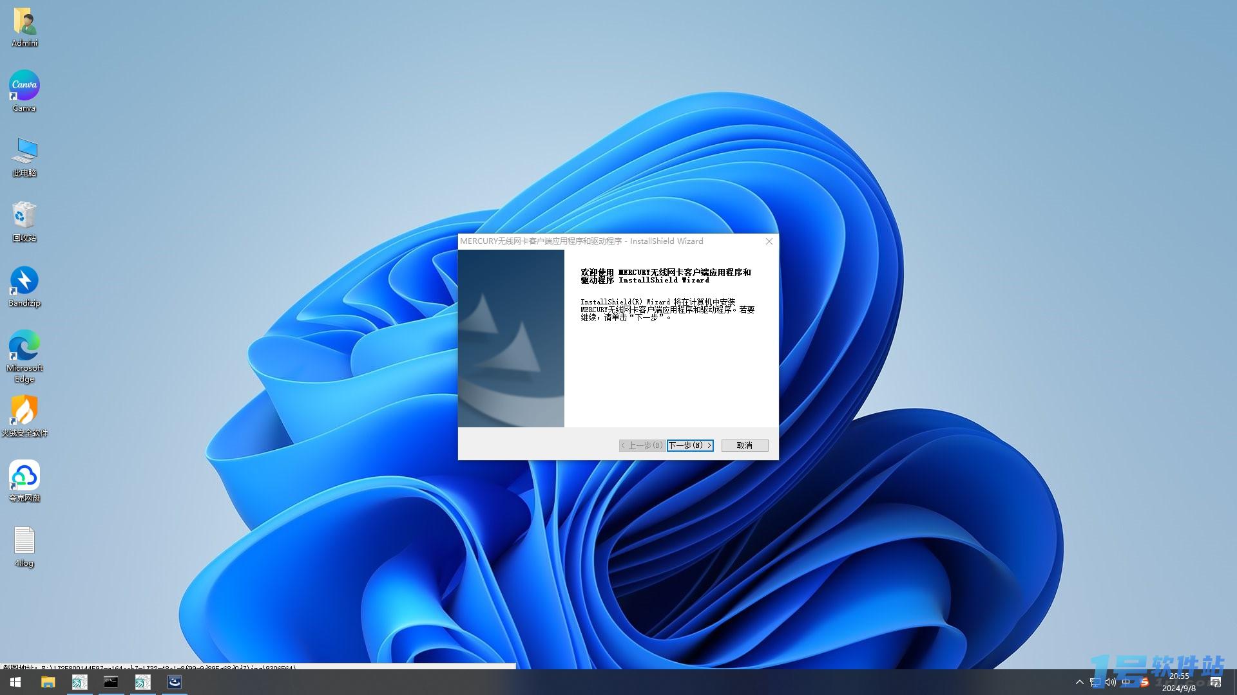The height and width of the screenshot is (695, 1237).
Task: Click the 下一步(N) button in the installer
Action: pyautogui.click(x=690, y=445)
